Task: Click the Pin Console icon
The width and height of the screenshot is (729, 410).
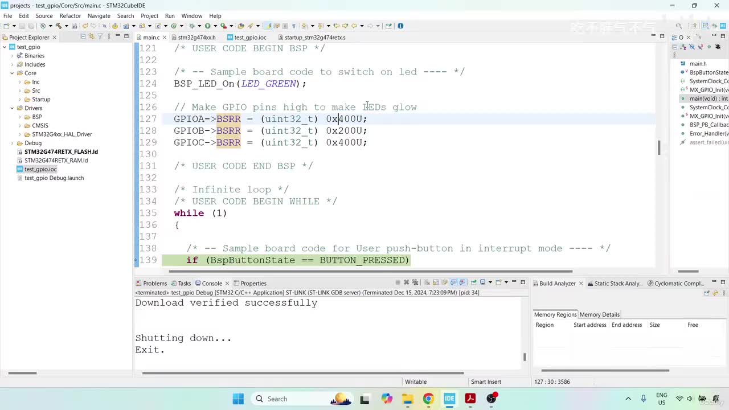Action: click(x=473, y=282)
